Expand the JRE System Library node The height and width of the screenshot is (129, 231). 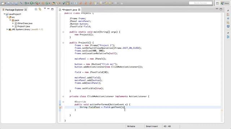point(7,29)
